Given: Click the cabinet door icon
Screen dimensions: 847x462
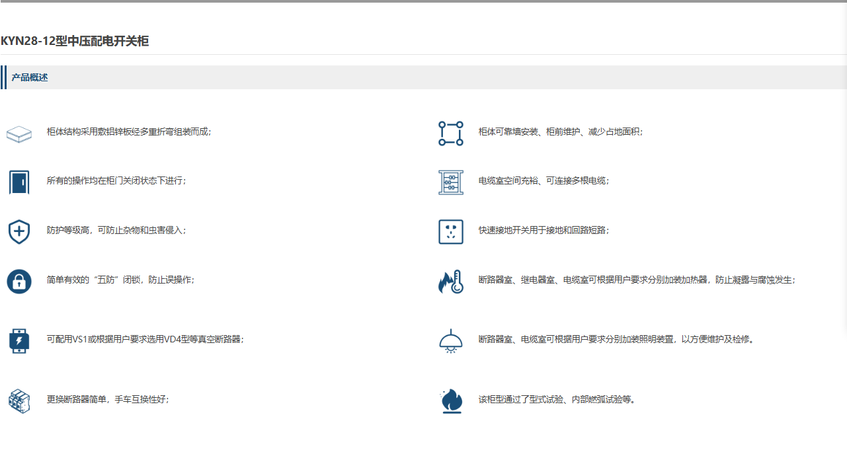Looking at the screenshot, I should pos(19,182).
